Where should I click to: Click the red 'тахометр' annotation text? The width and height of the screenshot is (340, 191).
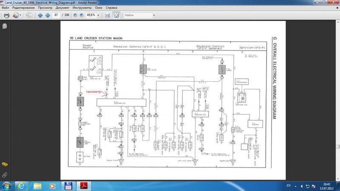pos(93,92)
